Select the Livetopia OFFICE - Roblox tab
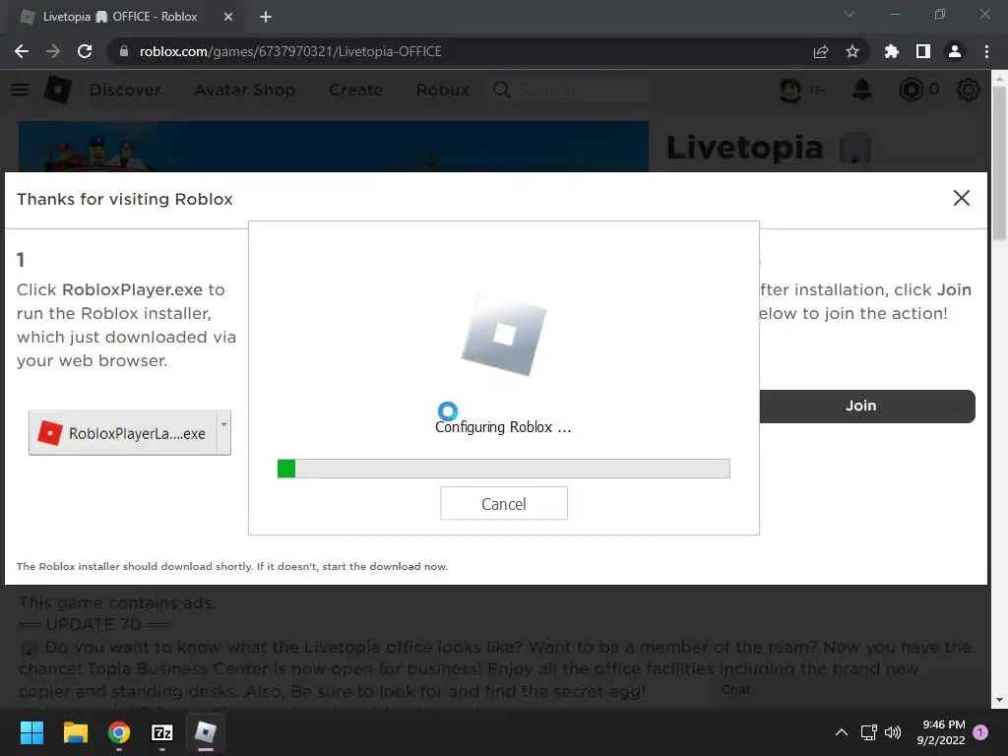The image size is (1008, 756). 120,17
